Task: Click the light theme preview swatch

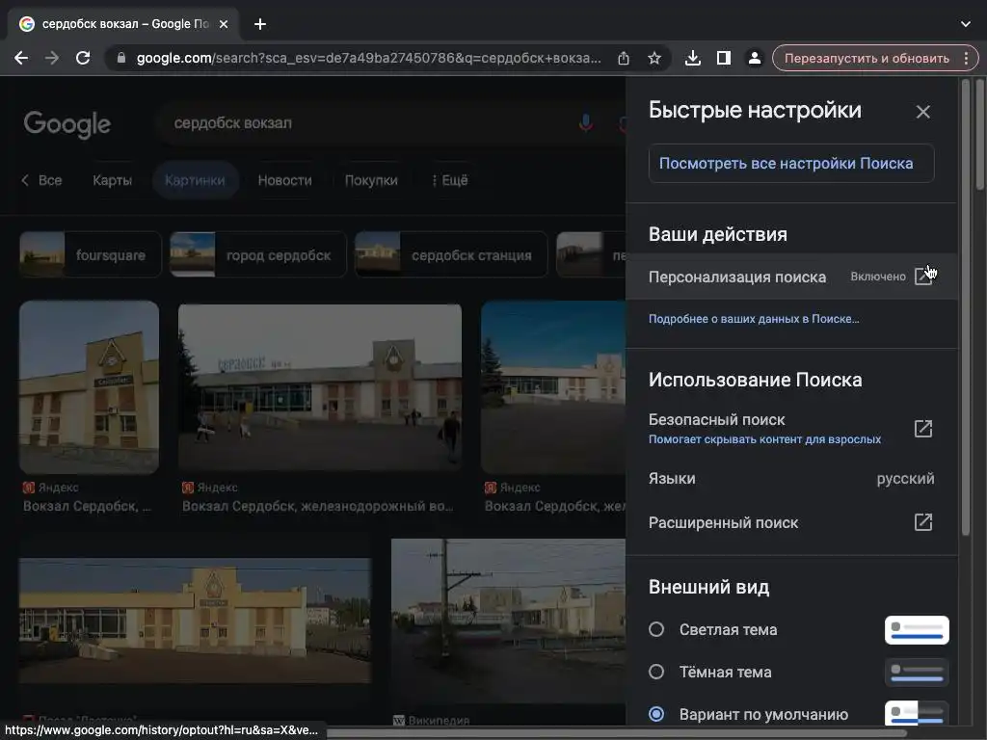Action: 917,630
